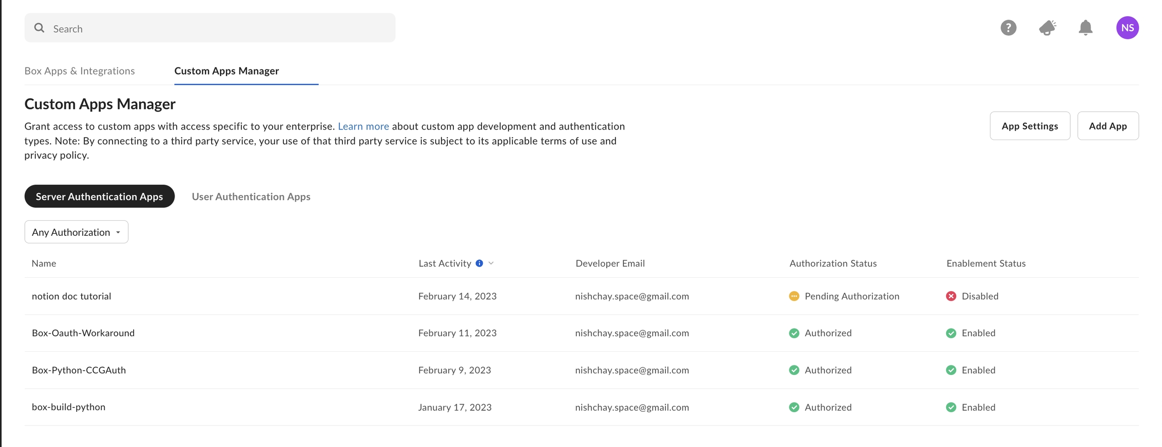
Task: Switch to Box Apps & Integrations tab
Action: 80,71
